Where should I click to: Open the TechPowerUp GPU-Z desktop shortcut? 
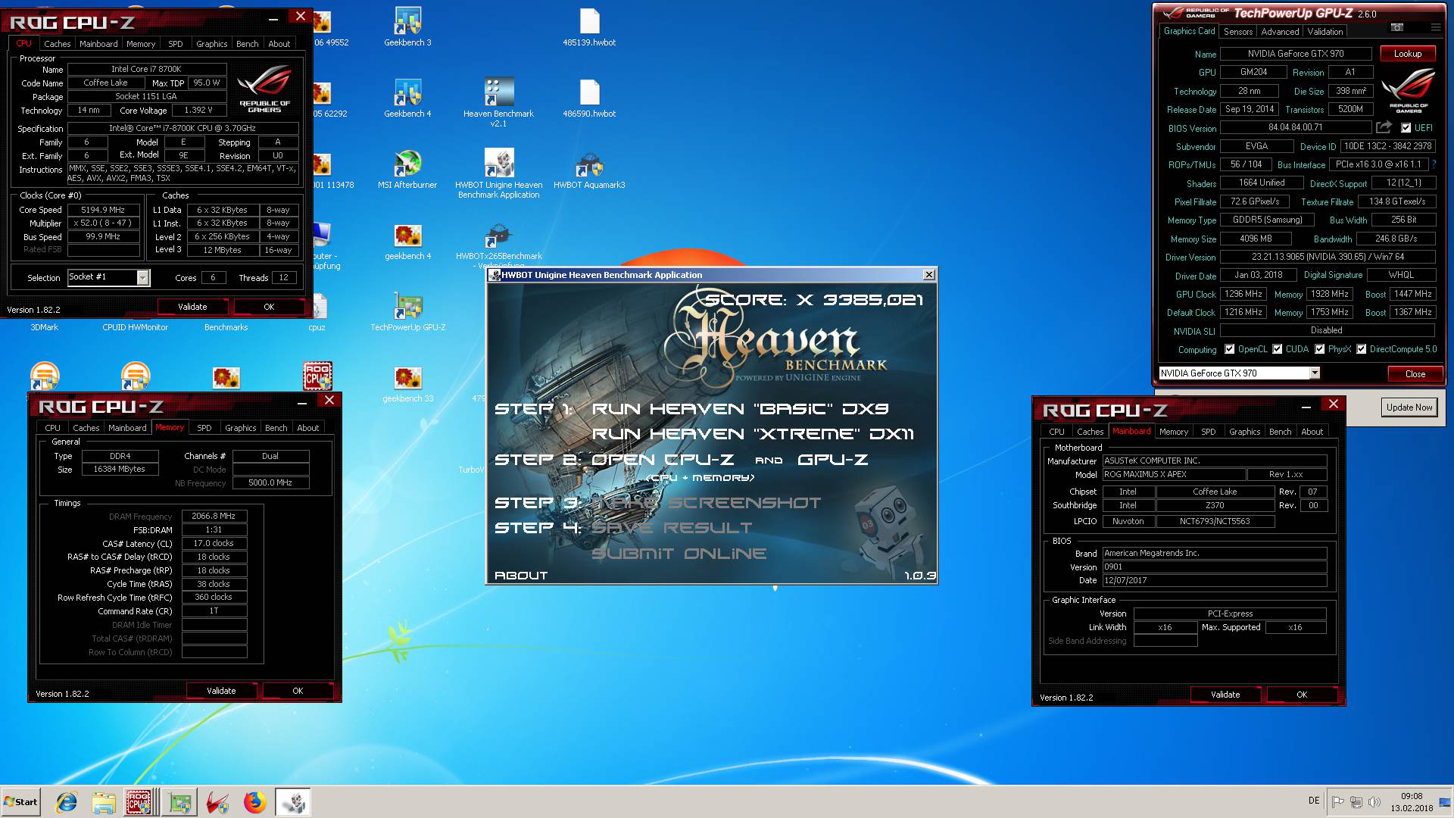pyautogui.click(x=407, y=312)
